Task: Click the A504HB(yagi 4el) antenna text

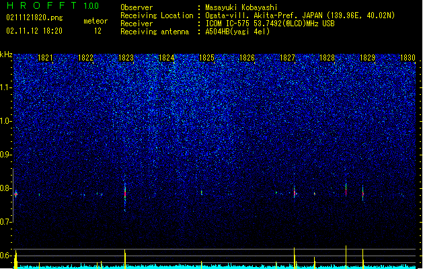Action: (237, 32)
